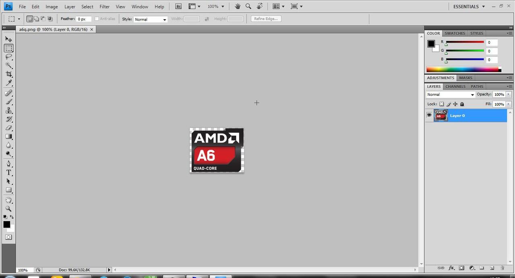
Task: Hide Layer 0 using the eye icon
Action: (429, 115)
